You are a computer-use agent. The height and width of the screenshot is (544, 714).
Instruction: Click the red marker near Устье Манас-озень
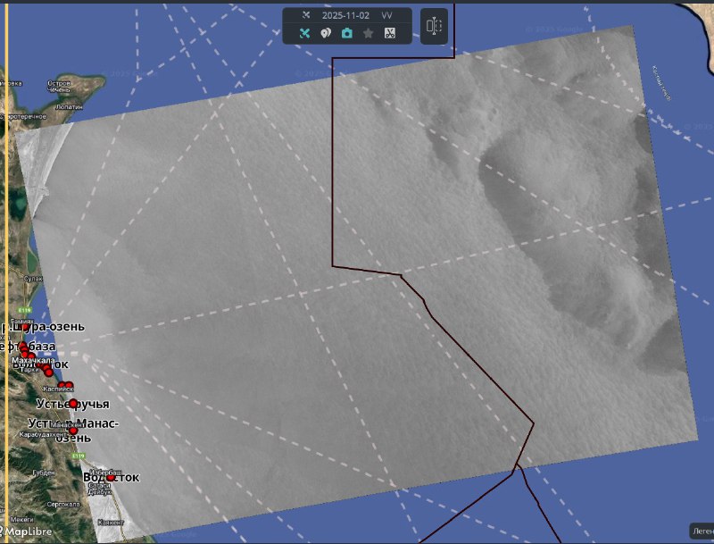click(x=73, y=431)
